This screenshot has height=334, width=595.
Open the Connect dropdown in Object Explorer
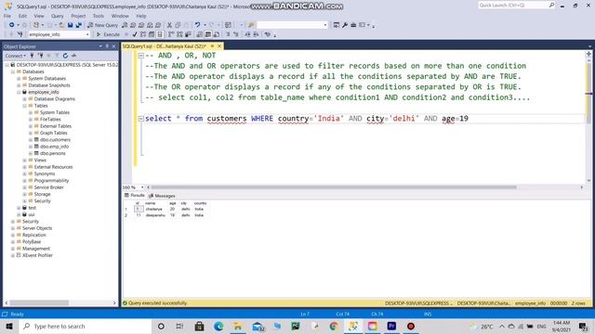[15, 56]
